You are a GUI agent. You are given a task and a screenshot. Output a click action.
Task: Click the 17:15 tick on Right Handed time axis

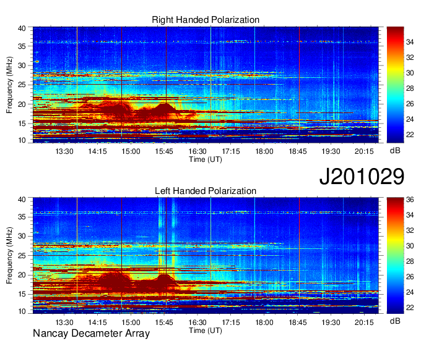231,151
